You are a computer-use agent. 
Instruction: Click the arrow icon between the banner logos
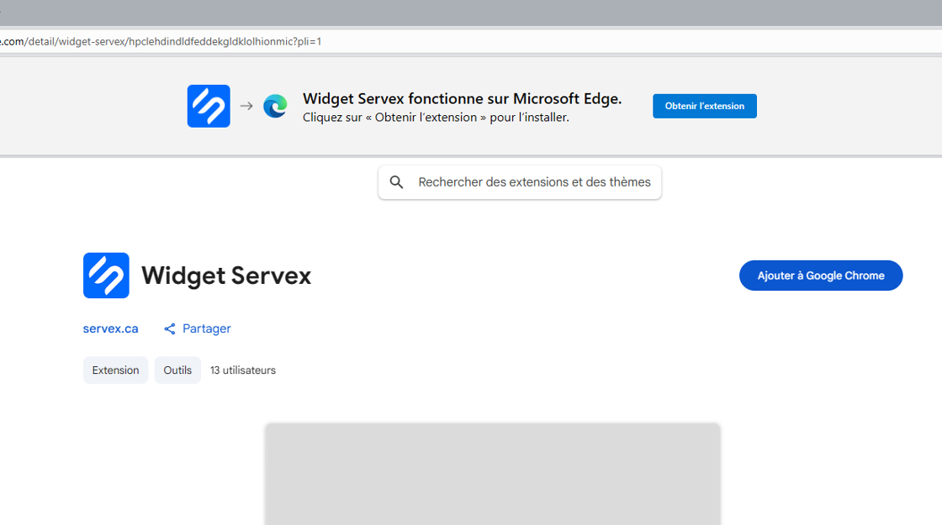246,106
